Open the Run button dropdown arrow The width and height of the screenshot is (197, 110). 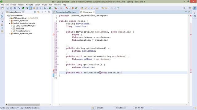53,8
